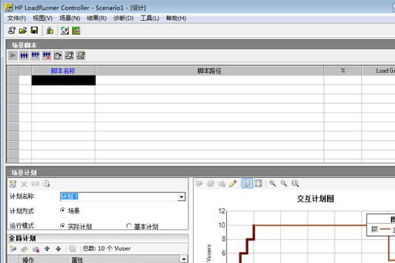395x263 pixels.
Task: Open scenario with the folder icon
Action: pyautogui.click(x=23, y=30)
